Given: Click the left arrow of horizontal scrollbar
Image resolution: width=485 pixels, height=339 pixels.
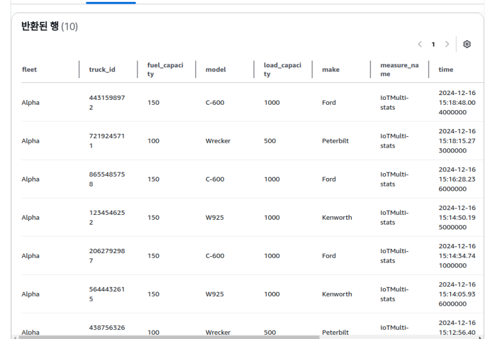Looking at the screenshot, I should click(x=14, y=337).
